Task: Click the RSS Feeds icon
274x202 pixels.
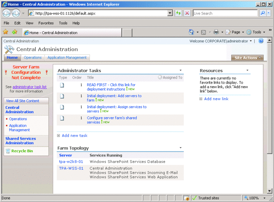Action: (x=203, y=32)
